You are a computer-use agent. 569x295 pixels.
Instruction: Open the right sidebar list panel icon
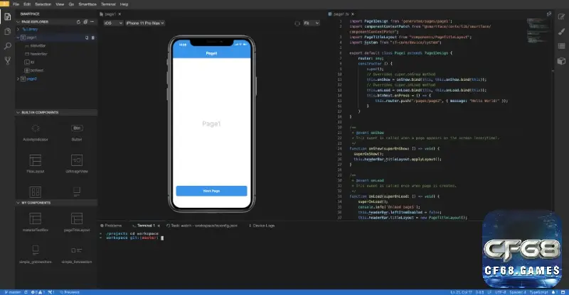(561, 46)
